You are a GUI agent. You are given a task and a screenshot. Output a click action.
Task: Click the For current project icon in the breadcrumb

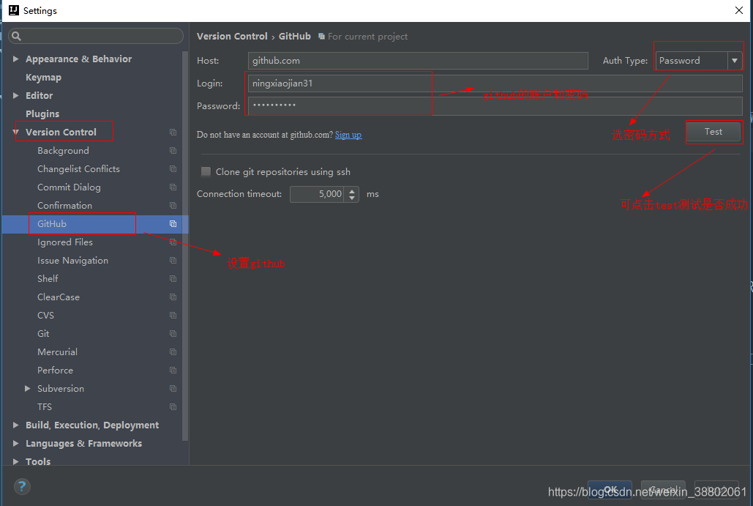coord(321,37)
